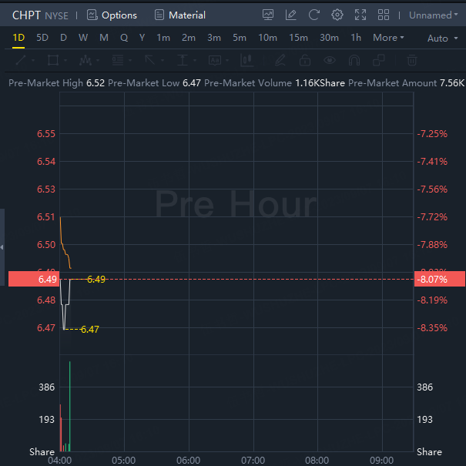Expand the More timeframes dropdown
Image resolution: width=466 pixels, height=466 pixels.
(388, 38)
